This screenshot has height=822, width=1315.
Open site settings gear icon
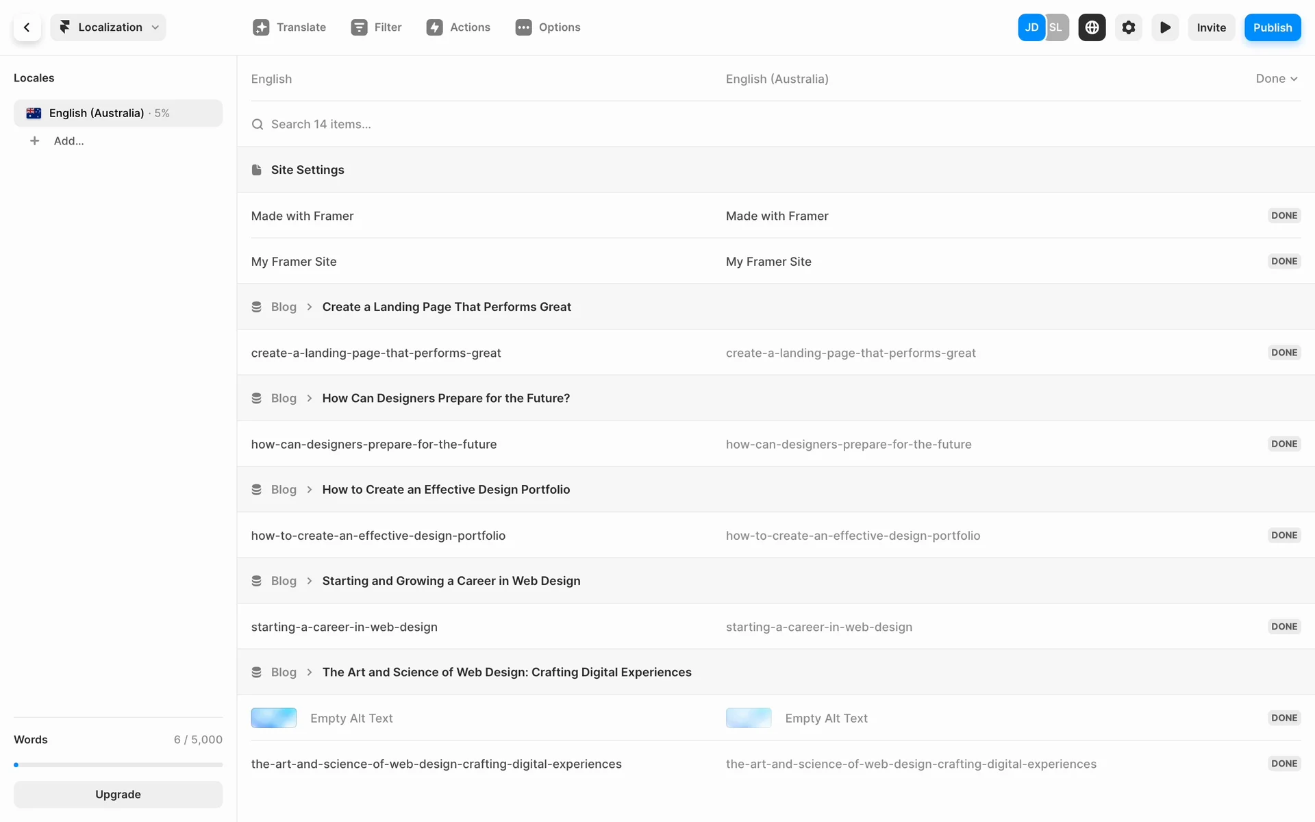pyautogui.click(x=1128, y=27)
